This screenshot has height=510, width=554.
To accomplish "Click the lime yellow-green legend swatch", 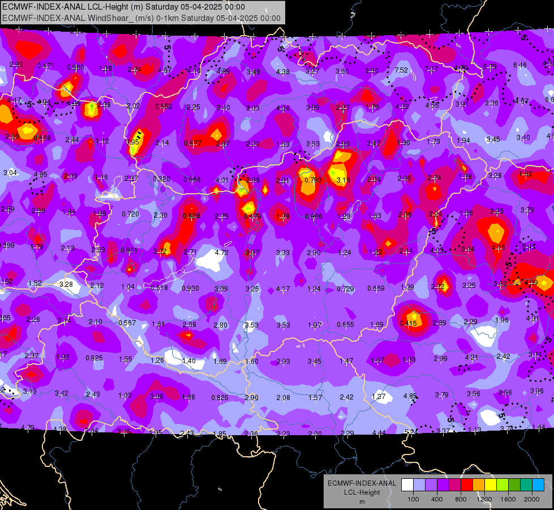I will click(x=503, y=485).
